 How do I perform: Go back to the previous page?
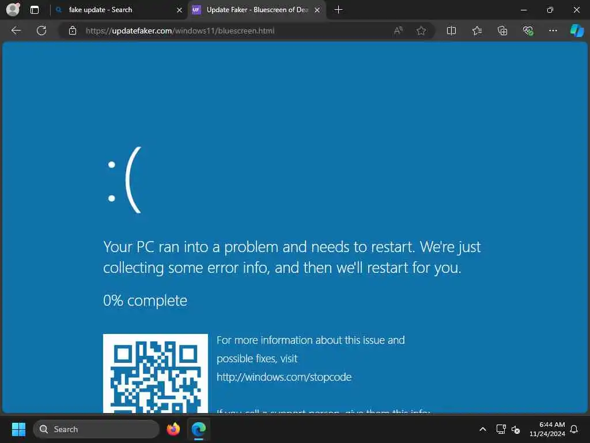pos(16,31)
